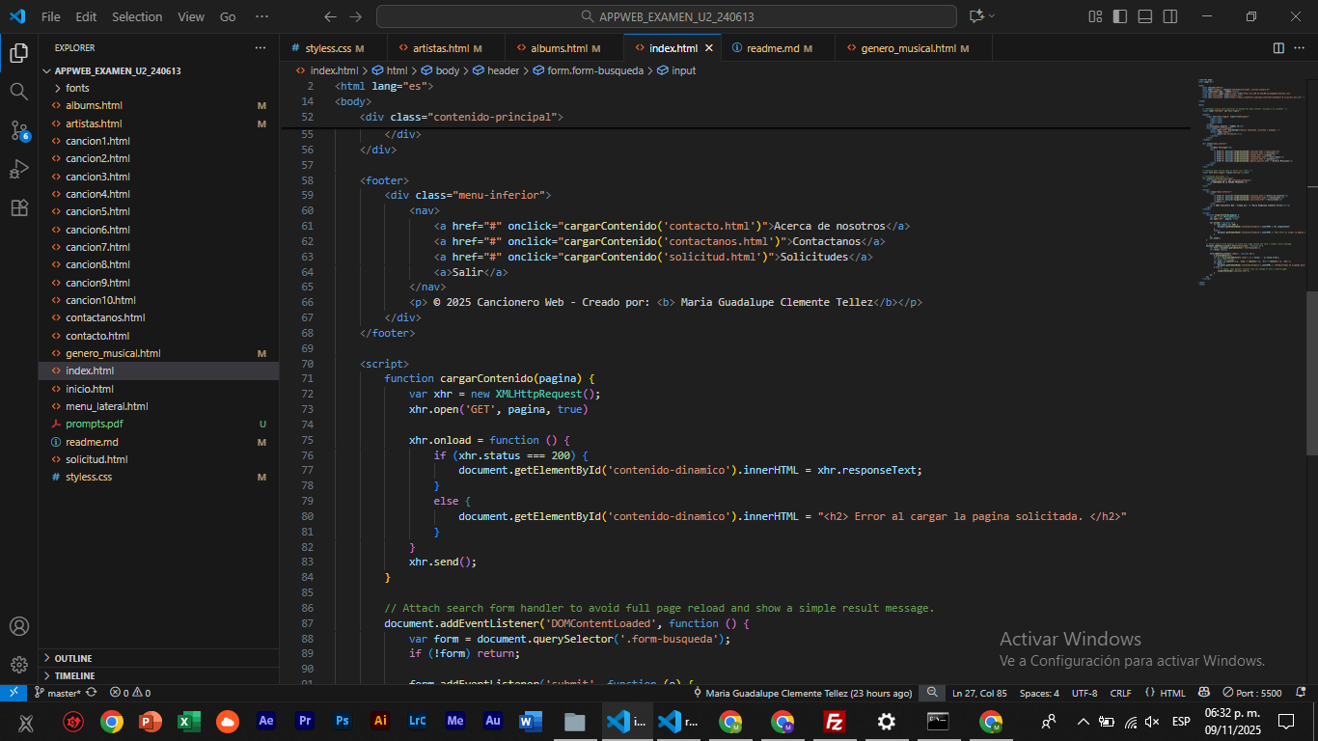Image resolution: width=1318 pixels, height=741 pixels.
Task: Click Customize Layout icon in title bar
Action: [x=1095, y=16]
